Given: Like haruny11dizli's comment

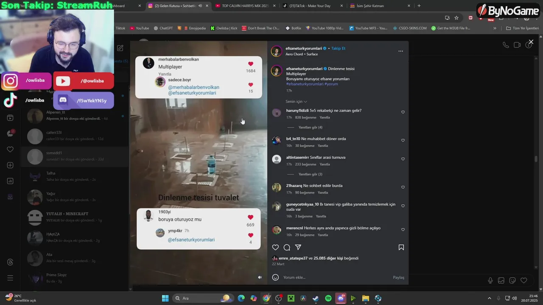Looking at the screenshot, I should pyautogui.click(x=403, y=112).
